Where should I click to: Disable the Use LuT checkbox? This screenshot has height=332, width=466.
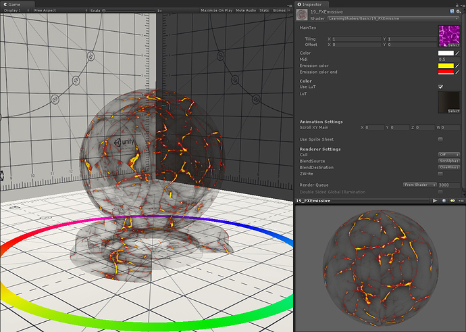tap(440, 87)
